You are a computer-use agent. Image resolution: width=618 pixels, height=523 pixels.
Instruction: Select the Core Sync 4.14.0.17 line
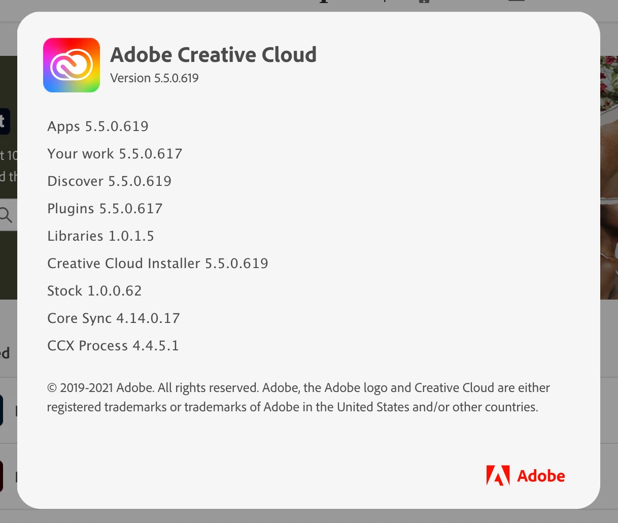pos(114,318)
